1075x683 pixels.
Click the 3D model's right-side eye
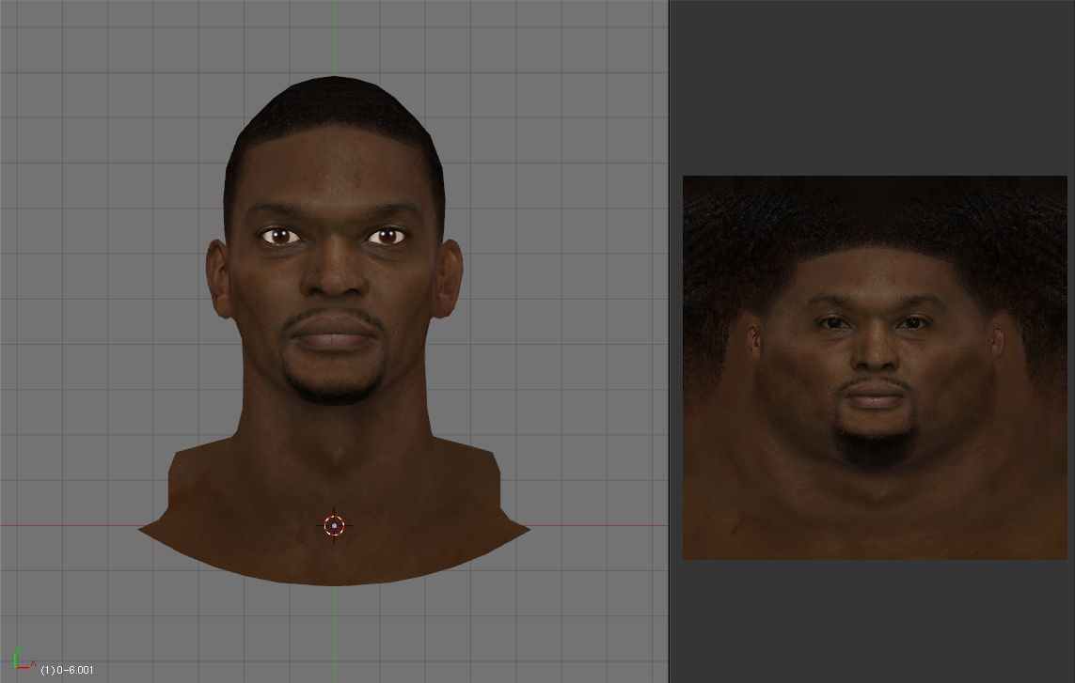387,236
